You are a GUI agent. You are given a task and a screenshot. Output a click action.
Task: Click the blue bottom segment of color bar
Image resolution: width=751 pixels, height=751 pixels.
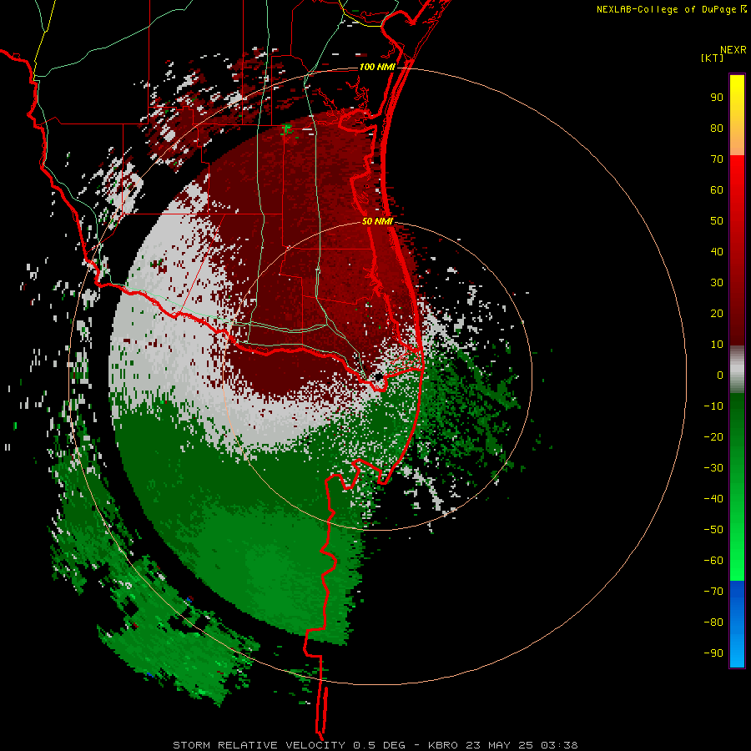point(737,624)
